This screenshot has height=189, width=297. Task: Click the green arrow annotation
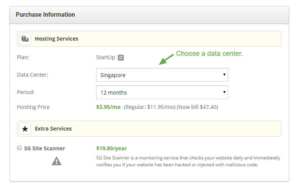tap(166, 59)
